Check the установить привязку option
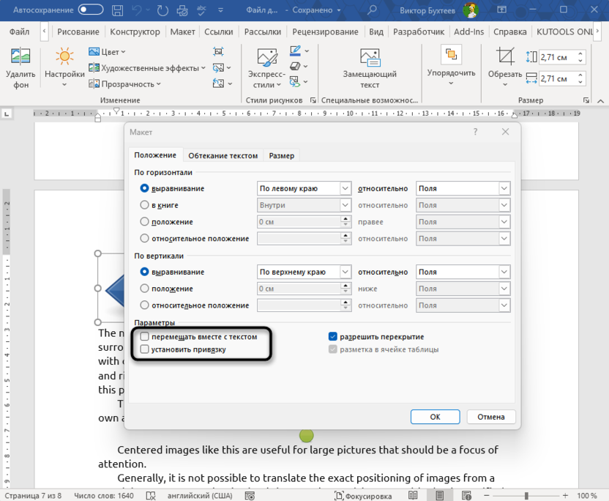The width and height of the screenshot is (609, 501). pyautogui.click(x=144, y=349)
